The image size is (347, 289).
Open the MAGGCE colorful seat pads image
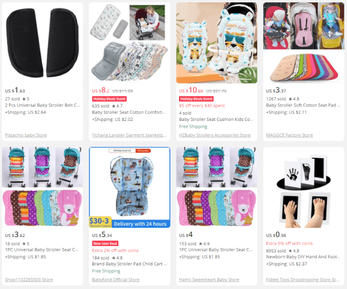(x=304, y=43)
